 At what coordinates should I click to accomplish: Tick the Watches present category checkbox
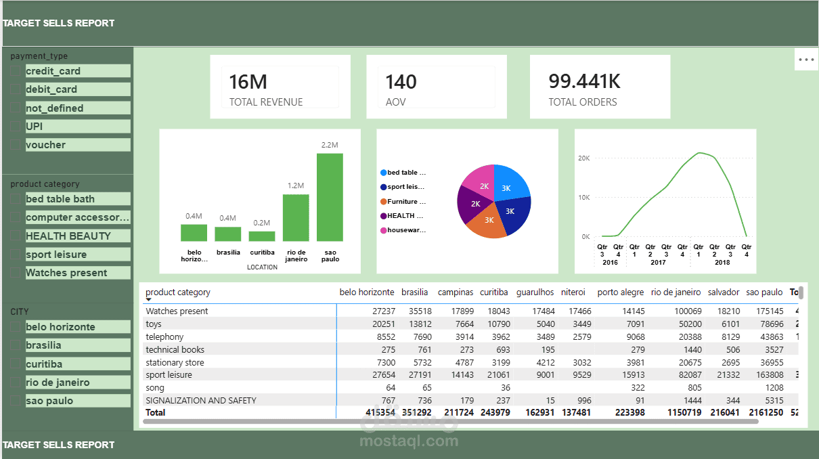coord(17,273)
